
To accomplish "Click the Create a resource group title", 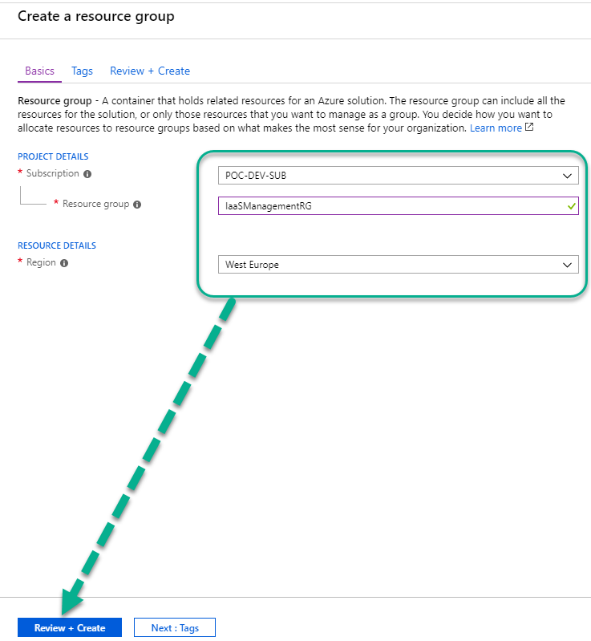I will point(96,16).
